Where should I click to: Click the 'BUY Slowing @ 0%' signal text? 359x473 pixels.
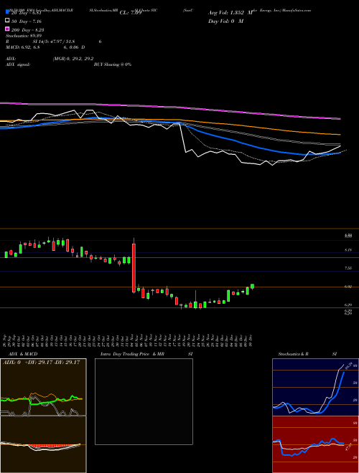point(113,64)
